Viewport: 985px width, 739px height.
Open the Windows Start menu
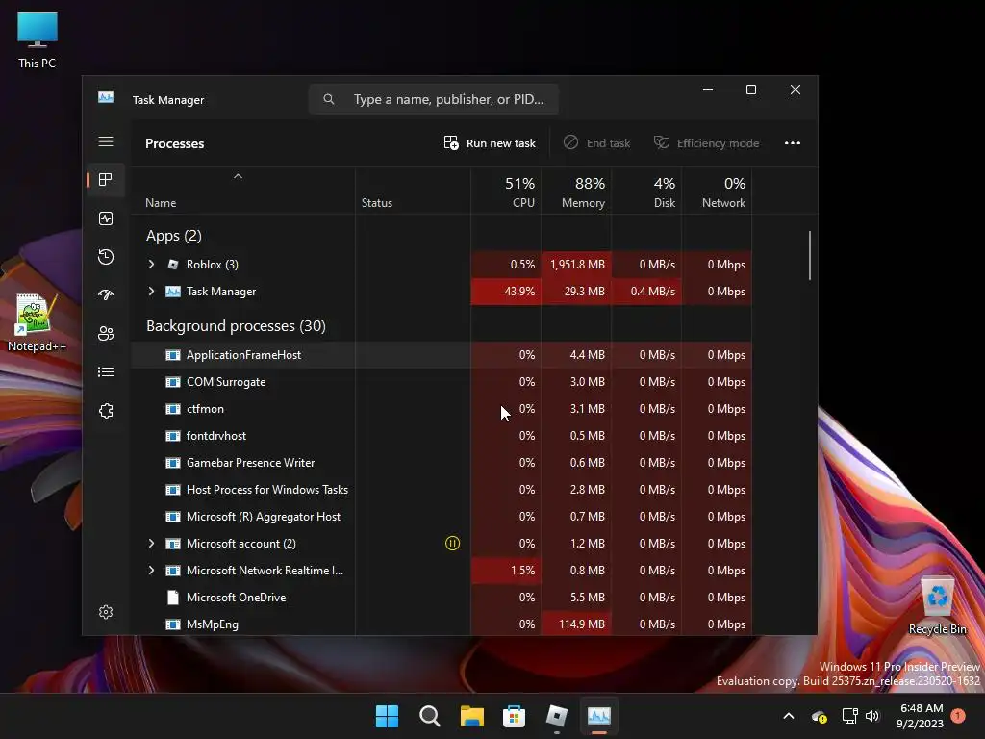click(x=387, y=716)
